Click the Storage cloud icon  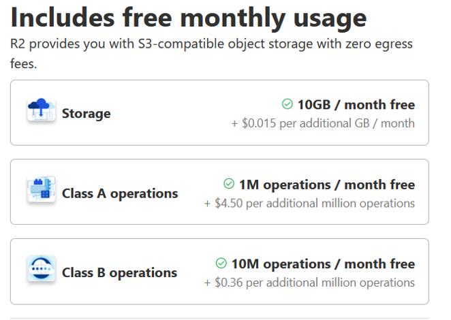point(41,111)
